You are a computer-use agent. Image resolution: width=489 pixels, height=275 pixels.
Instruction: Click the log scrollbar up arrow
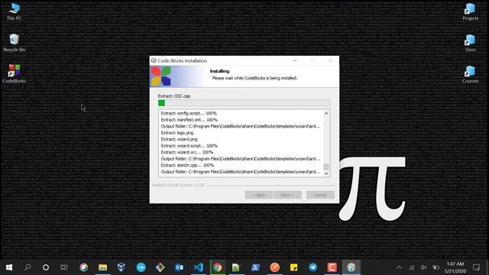coord(326,113)
